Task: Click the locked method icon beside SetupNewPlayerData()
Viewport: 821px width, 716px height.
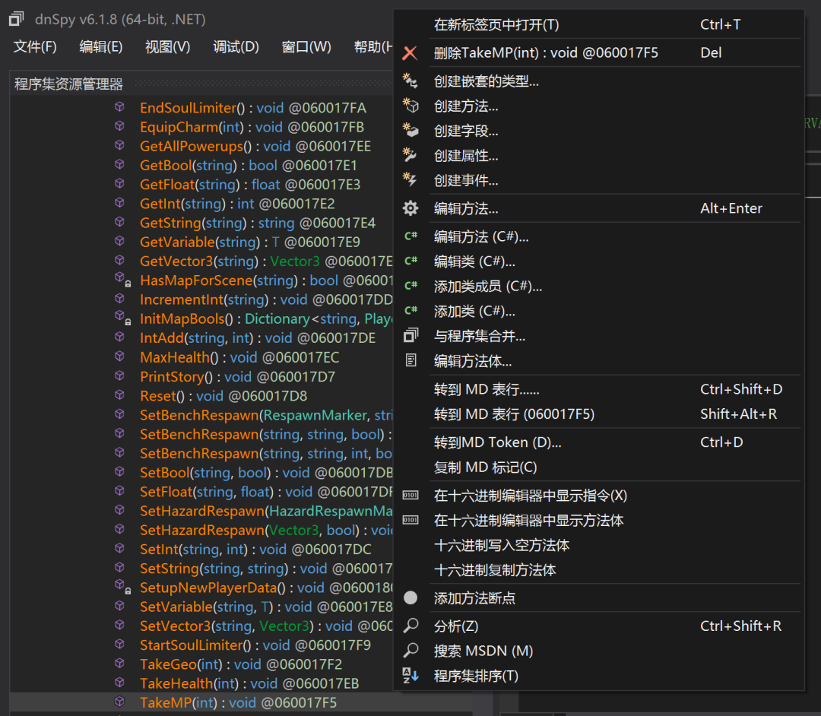Action: (122, 587)
